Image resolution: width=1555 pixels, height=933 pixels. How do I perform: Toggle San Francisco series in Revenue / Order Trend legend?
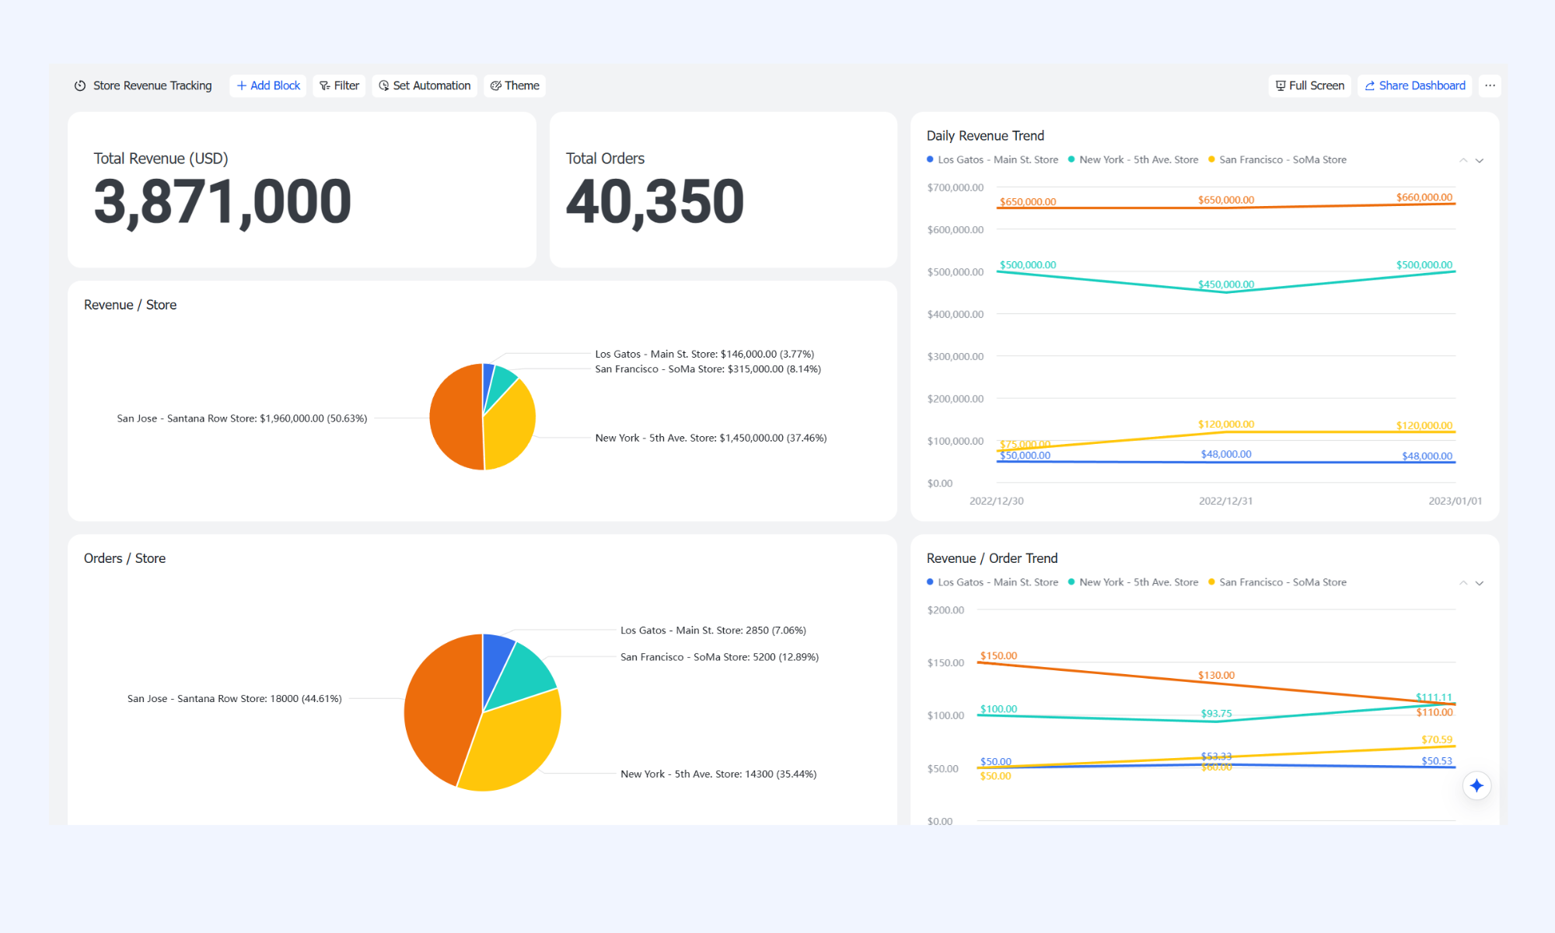point(1277,582)
